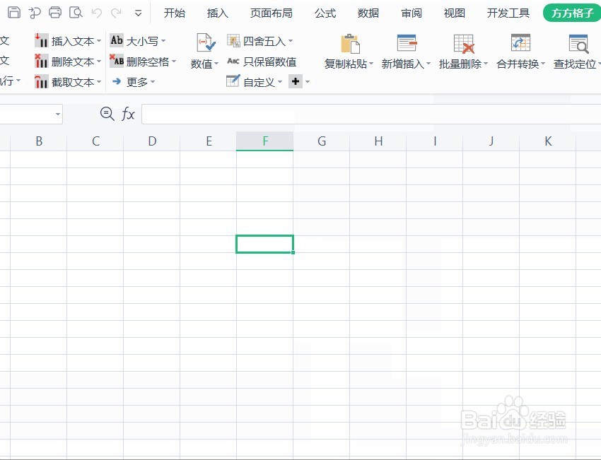Image resolution: width=601 pixels, height=460 pixels.
Task: Click the 批量删除 icon
Action: tap(464, 43)
